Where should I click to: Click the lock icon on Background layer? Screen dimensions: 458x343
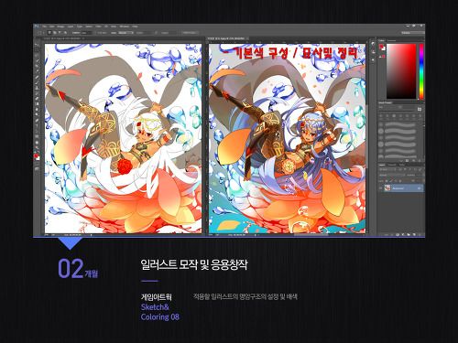pyautogui.click(x=420, y=188)
